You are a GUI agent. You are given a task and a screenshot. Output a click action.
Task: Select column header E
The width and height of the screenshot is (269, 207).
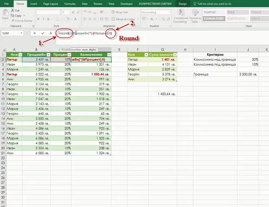pyautogui.click(x=119, y=50)
